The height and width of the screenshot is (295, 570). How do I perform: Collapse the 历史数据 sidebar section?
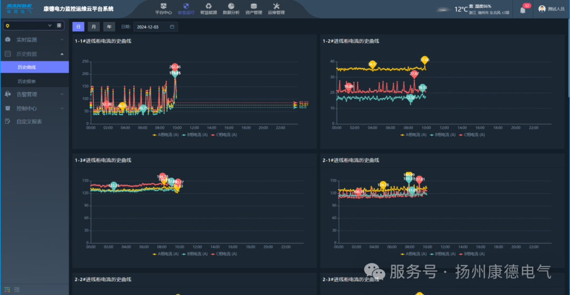(34, 54)
